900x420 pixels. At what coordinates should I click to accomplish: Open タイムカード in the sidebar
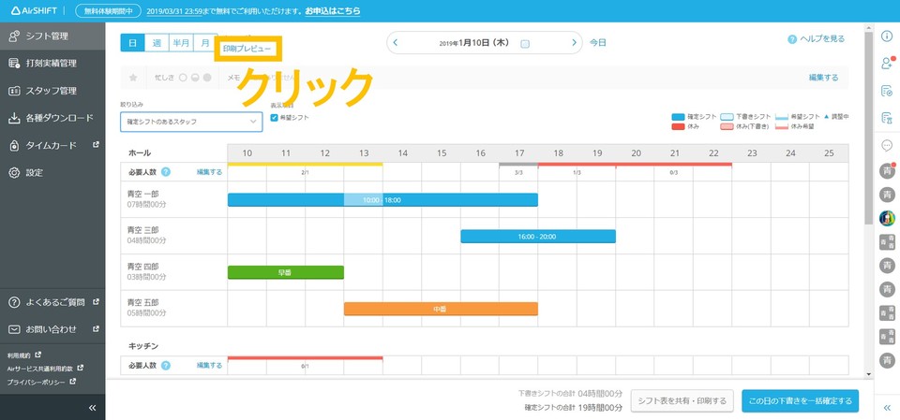point(52,146)
